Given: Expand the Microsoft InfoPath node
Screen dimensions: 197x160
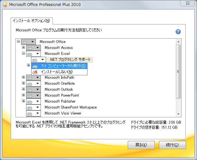Looking at the screenshot, I should point(23,77).
